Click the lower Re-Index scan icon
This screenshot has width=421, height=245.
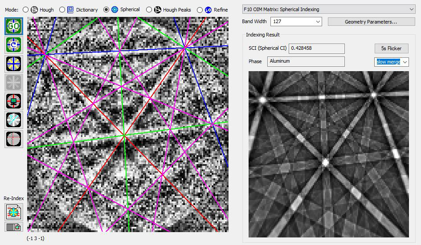click(x=14, y=227)
